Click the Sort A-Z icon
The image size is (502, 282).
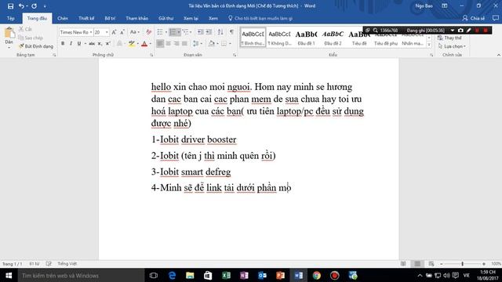(220, 32)
